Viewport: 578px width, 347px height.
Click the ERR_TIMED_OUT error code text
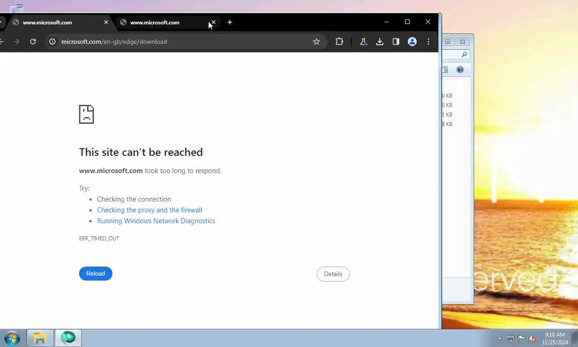(x=99, y=239)
